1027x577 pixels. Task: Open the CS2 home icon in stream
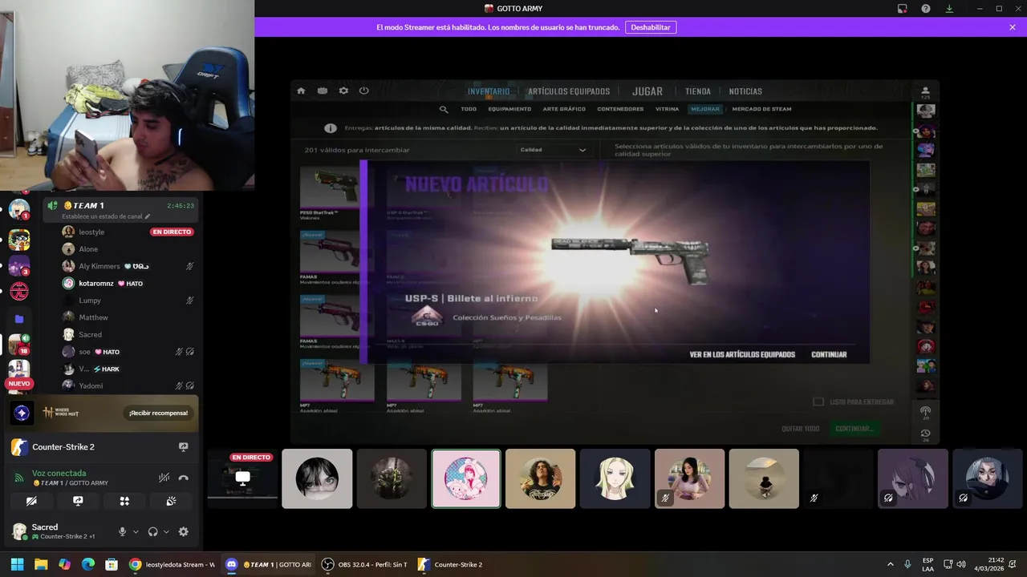301,91
